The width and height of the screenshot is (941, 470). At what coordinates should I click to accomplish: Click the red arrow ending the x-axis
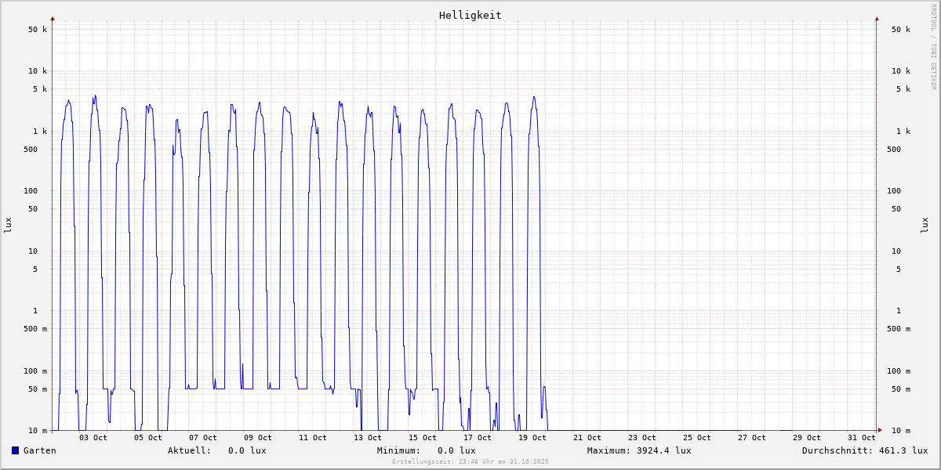880,430
